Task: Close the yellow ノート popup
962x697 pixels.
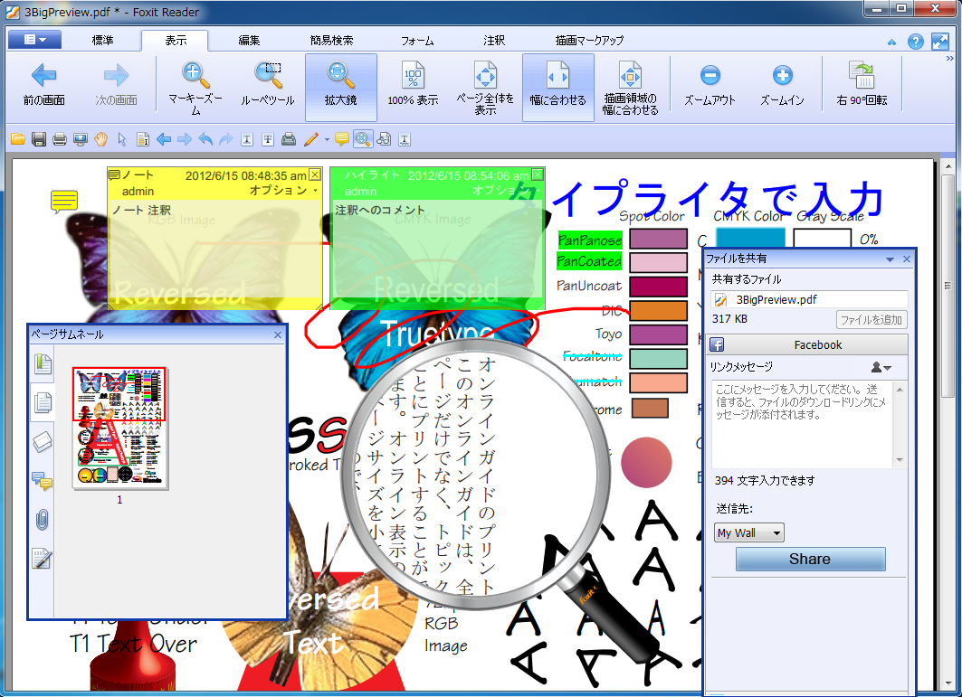Action: click(315, 175)
